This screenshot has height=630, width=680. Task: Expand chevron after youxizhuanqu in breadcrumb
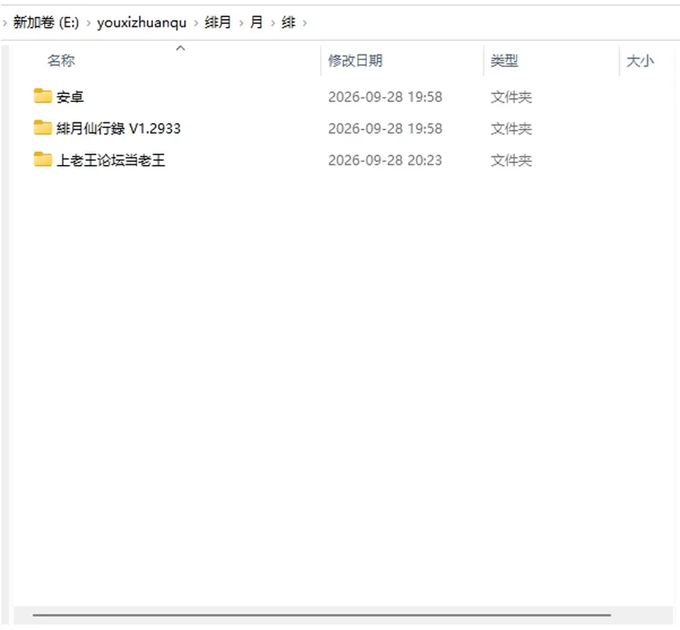click(x=195, y=23)
